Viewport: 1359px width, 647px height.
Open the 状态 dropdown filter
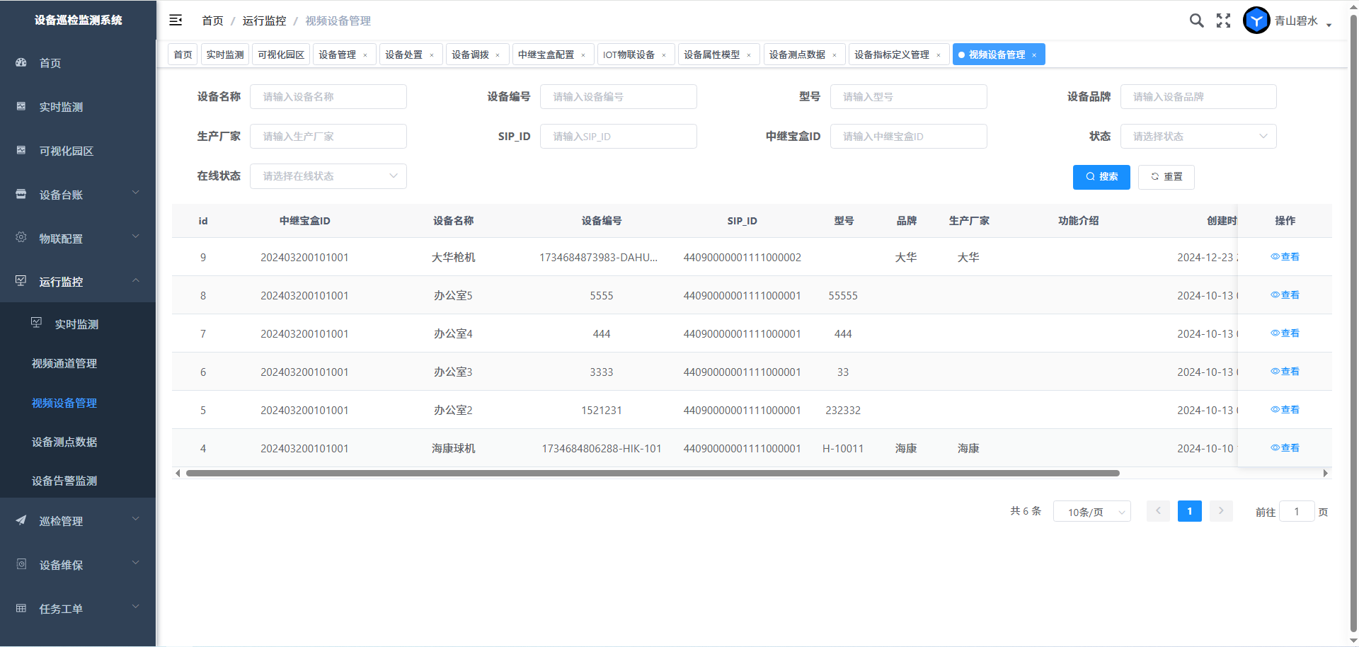(x=1198, y=137)
